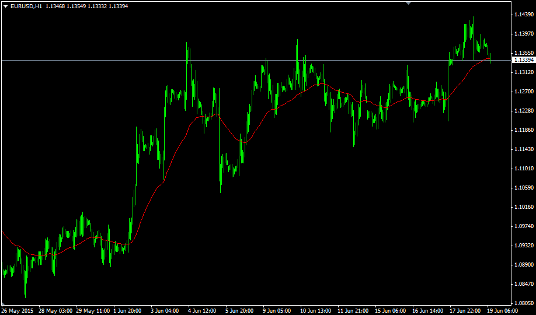This screenshot has height=315, width=536.
Task: Click the current price label 1.13394
Action: 524,60
